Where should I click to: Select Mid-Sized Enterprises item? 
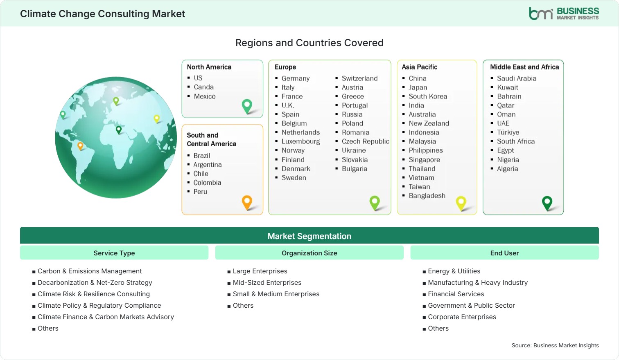(267, 282)
